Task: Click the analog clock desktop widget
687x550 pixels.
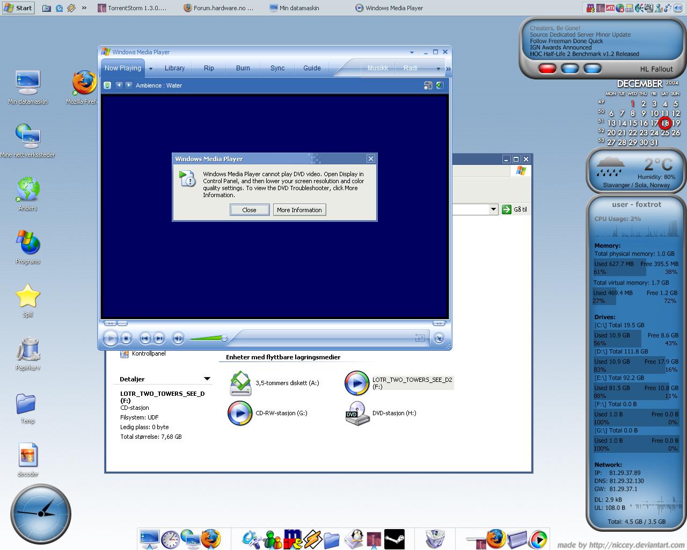Action: (x=41, y=513)
